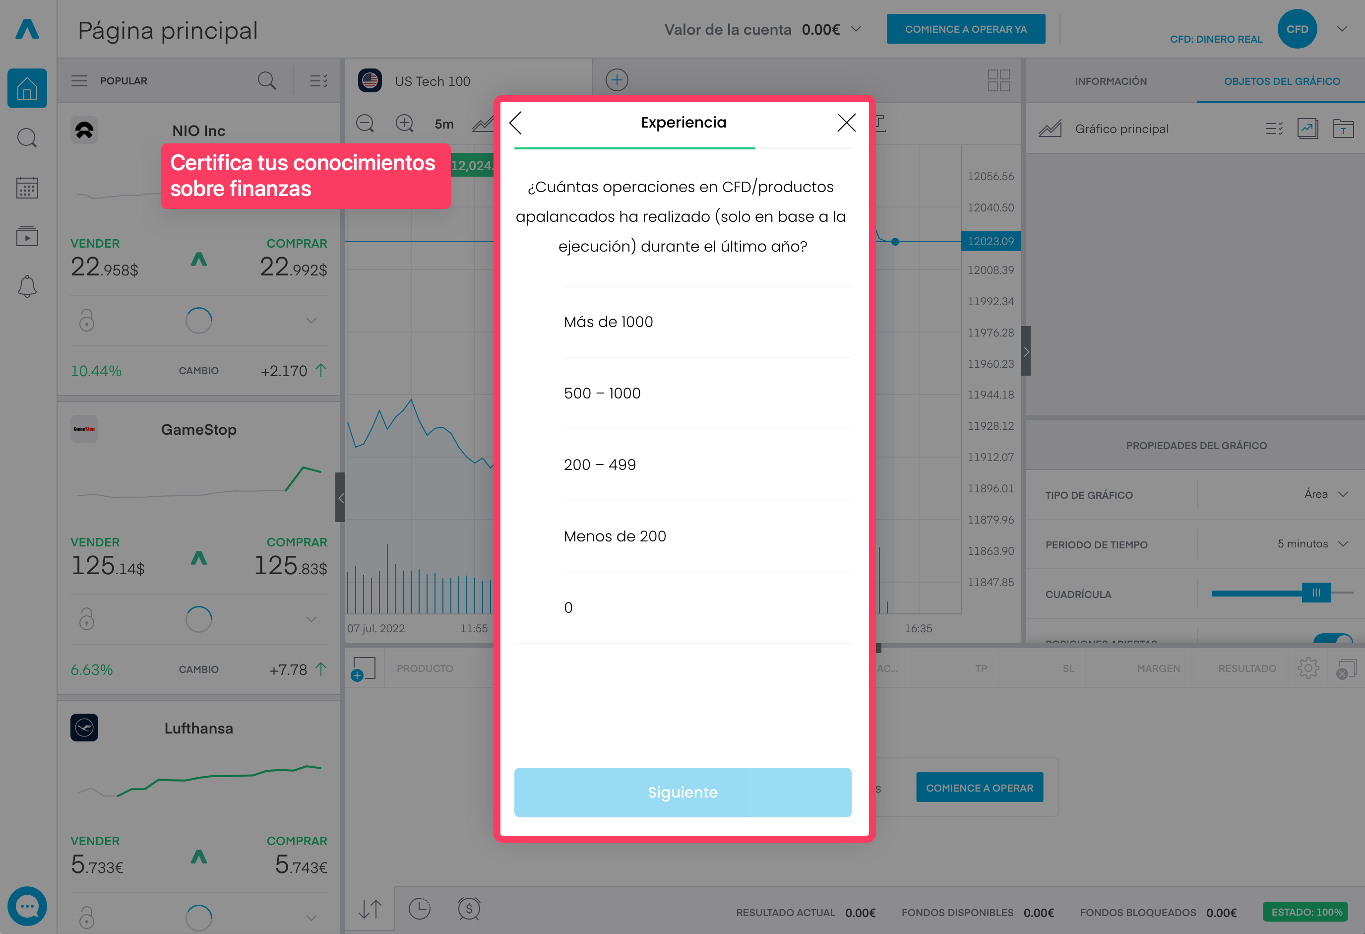Toggle the open positions switch in chart properties
This screenshot has height=934, width=1365.
1333,640
